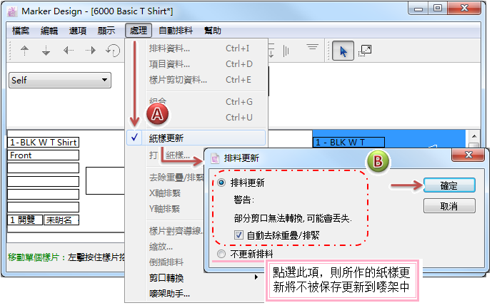
Task: Click the vertical bars alignment toolbar icon
Action: [286, 51]
